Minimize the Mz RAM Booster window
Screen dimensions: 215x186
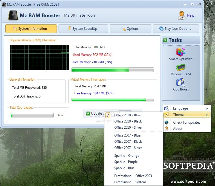point(185,4)
